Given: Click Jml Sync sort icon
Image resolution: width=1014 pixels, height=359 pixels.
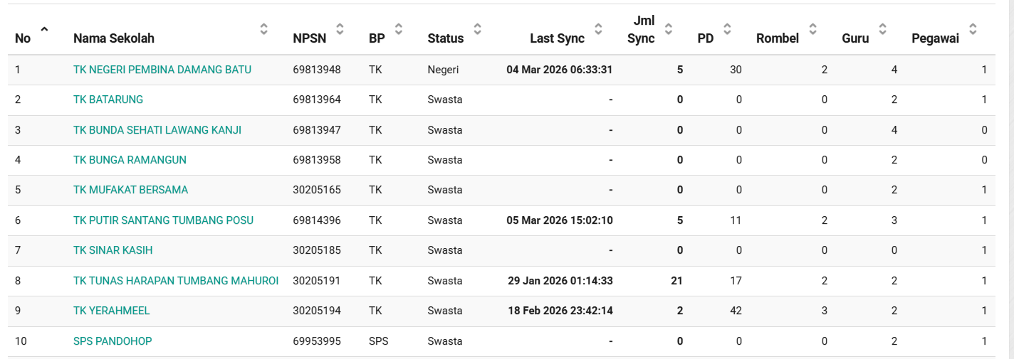Looking at the screenshot, I should (x=668, y=29).
